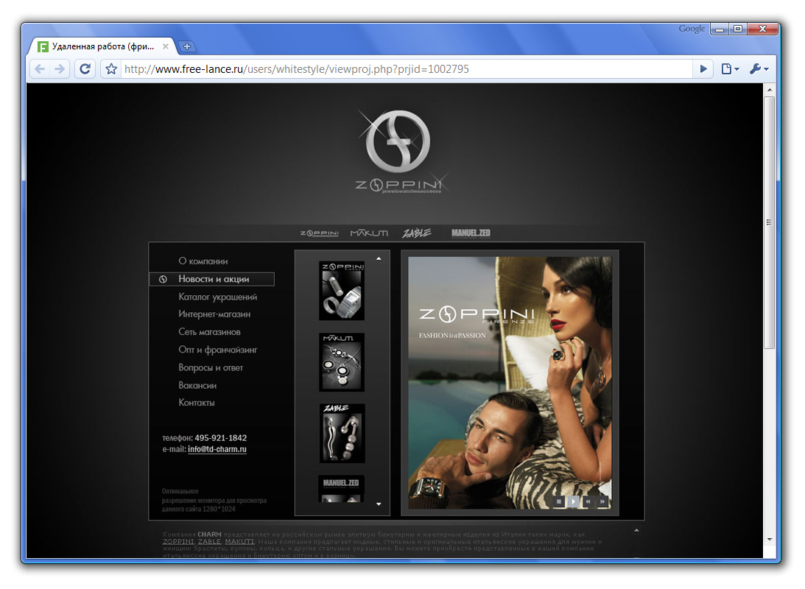Open 'Контакты' menu item
Image resolution: width=805 pixels, height=589 pixels.
(x=196, y=403)
